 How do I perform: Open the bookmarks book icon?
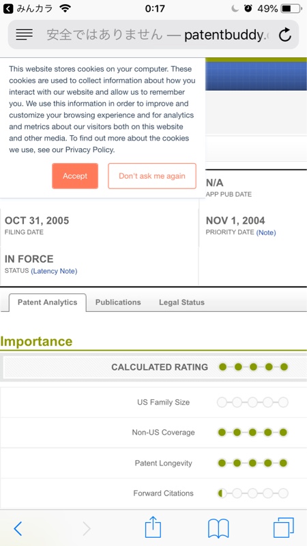pos(218,528)
